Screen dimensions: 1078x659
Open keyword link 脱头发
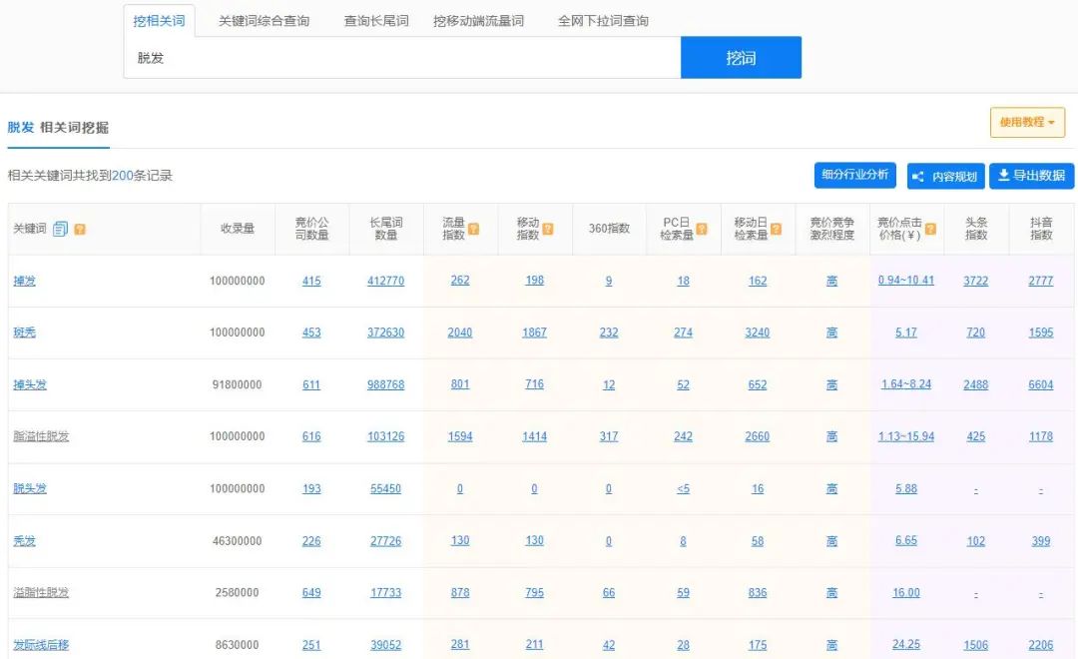coord(30,488)
